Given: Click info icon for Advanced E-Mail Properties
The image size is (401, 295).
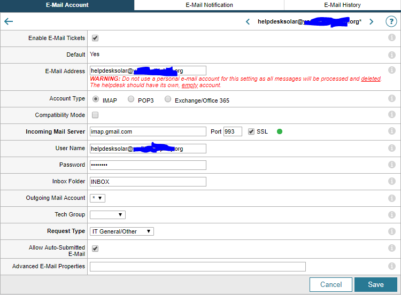Looking at the screenshot, I should 392,266.
